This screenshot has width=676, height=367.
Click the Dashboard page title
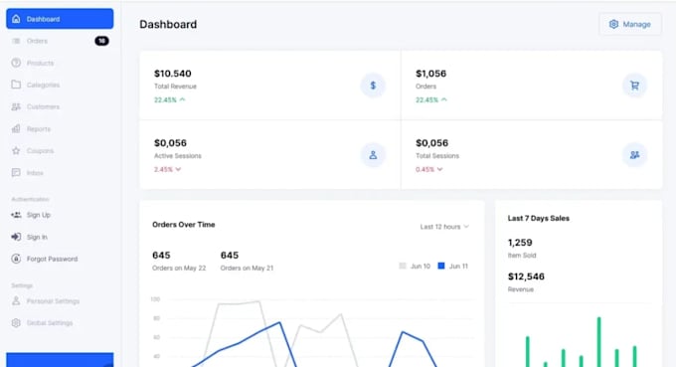click(168, 24)
